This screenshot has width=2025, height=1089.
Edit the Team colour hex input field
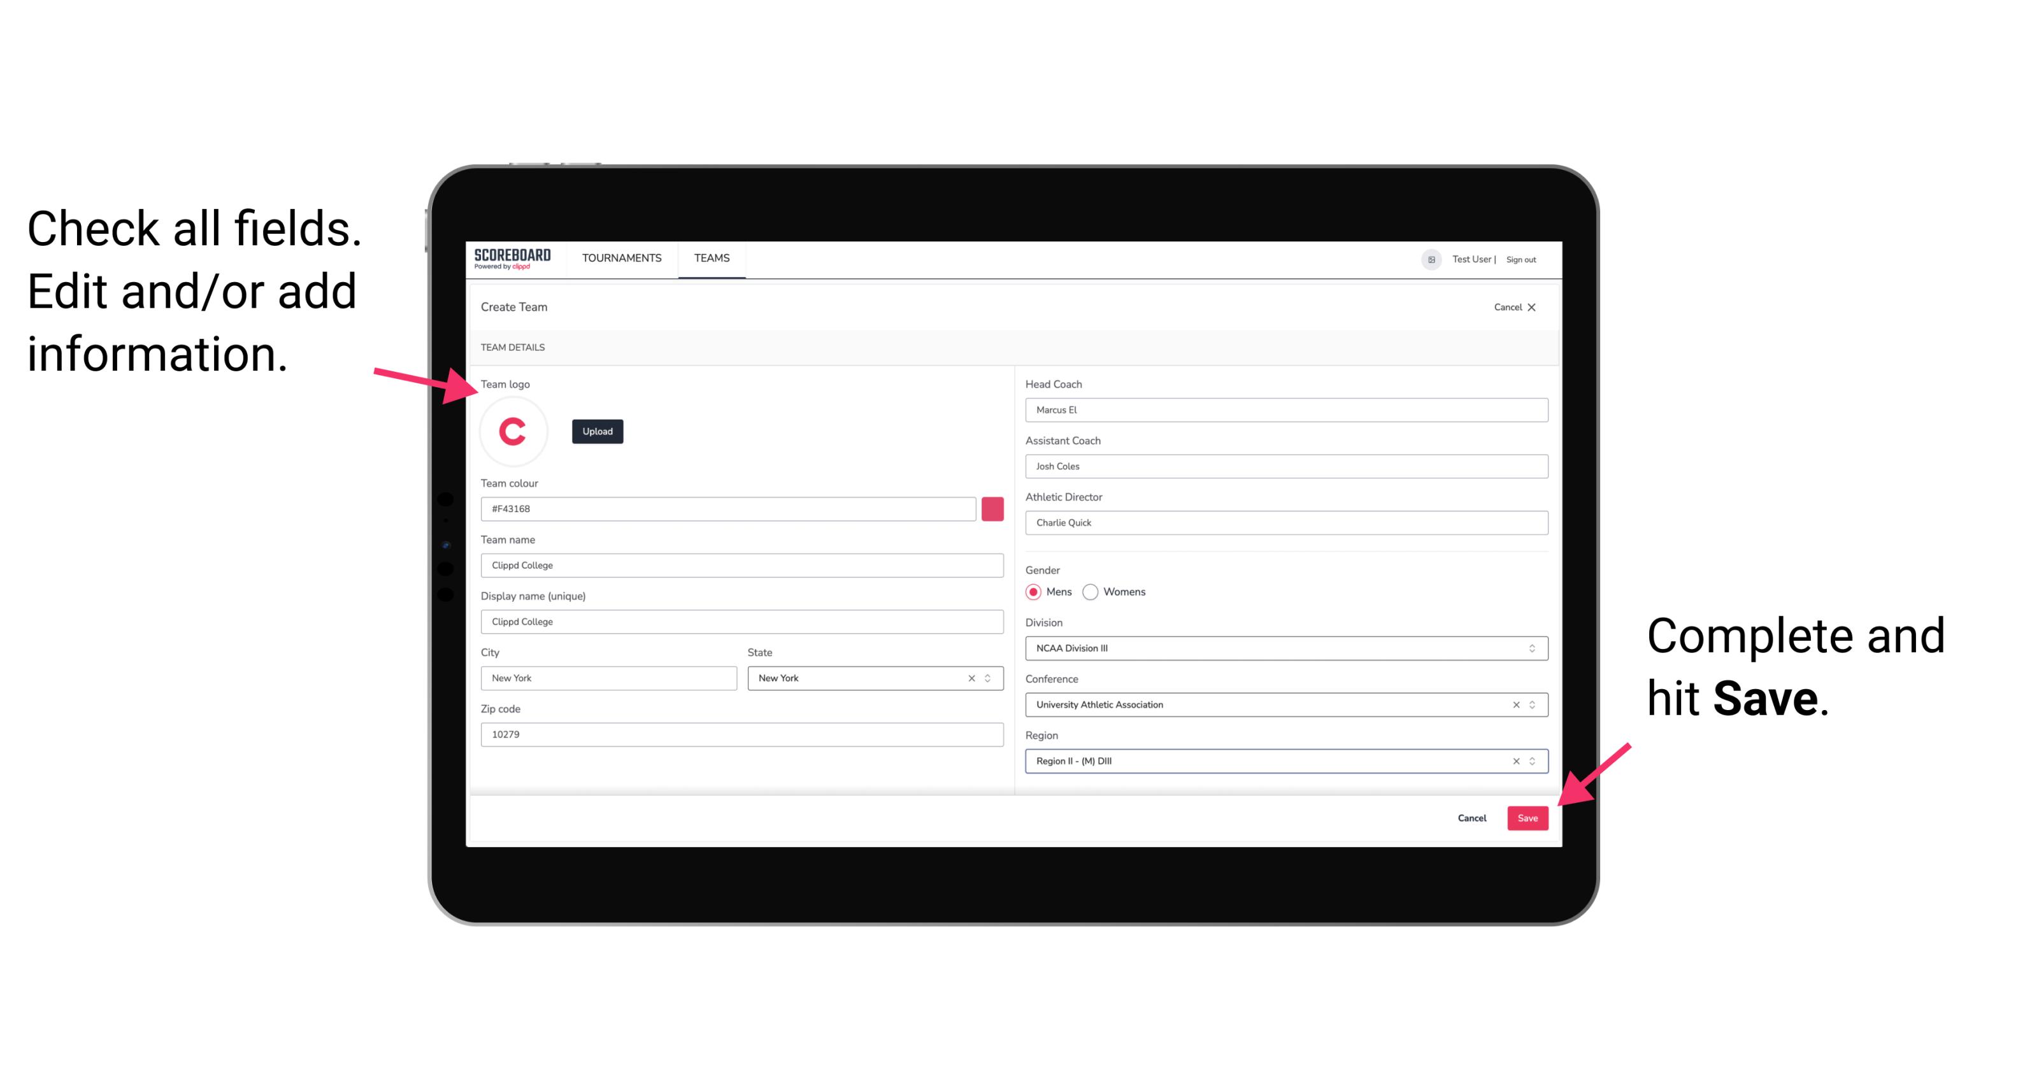point(729,508)
